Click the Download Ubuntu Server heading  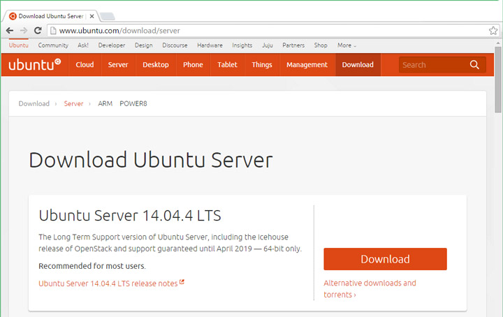151,160
